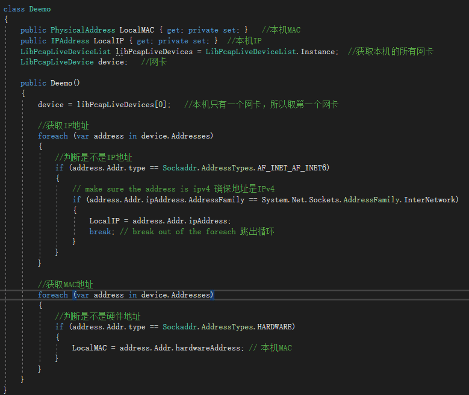Click the 'break out of the foreach' comment
Viewport: 469px width, 395px height.
pyautogui.click(x=197, y=232)
